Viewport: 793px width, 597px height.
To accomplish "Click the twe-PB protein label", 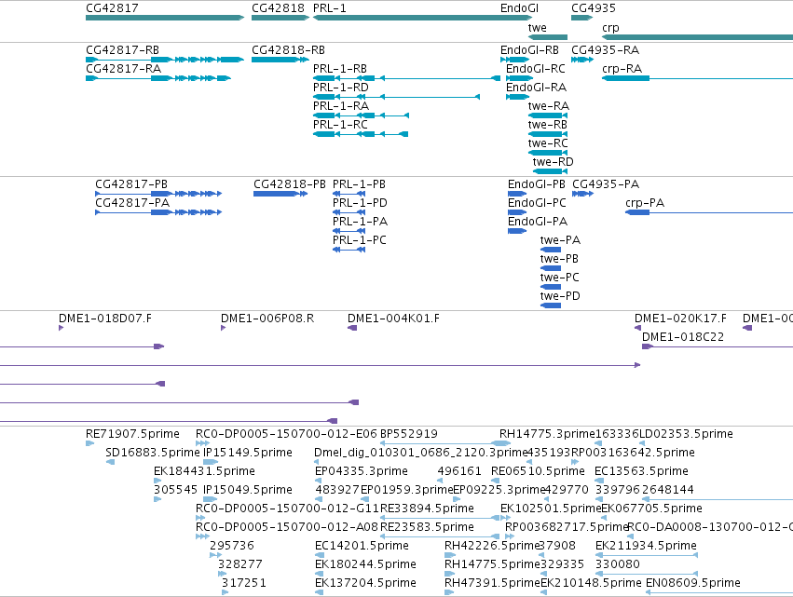I will coord(559,259).
